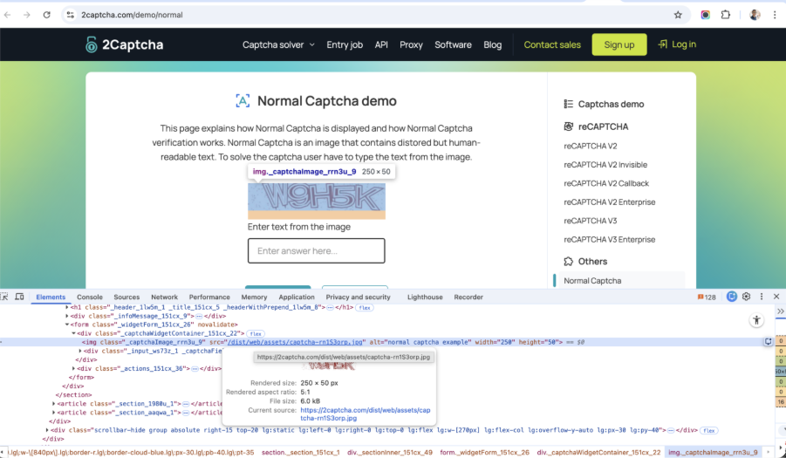This screenshot has width=786, height=458.
Task: Open the colorful browser extension icon
Action: click(x=705, y=15)
